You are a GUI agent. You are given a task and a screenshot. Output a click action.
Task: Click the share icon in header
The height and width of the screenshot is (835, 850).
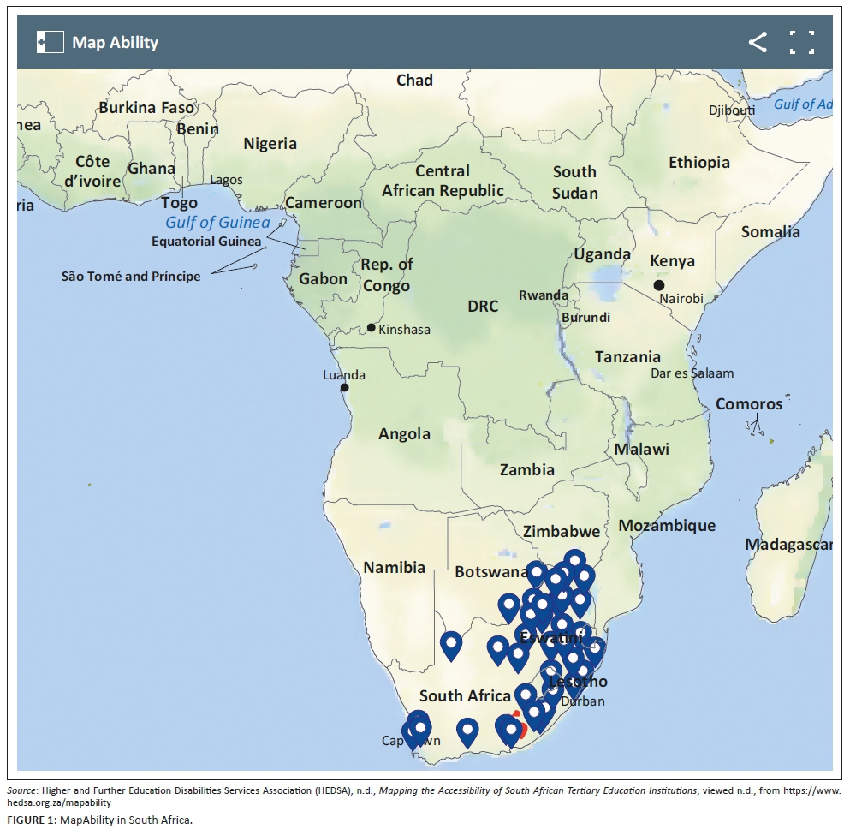pyautogui.click(x=758, y=42)
